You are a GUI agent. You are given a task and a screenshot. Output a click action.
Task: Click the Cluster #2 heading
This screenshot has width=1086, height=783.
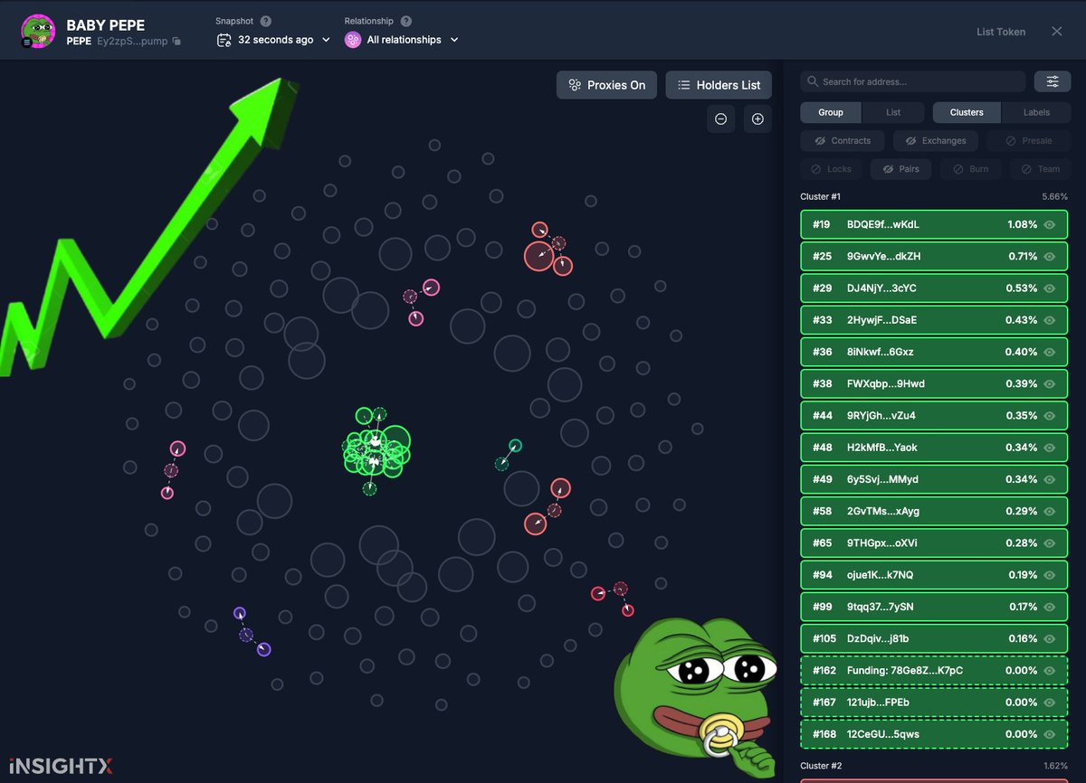(821, 766)
